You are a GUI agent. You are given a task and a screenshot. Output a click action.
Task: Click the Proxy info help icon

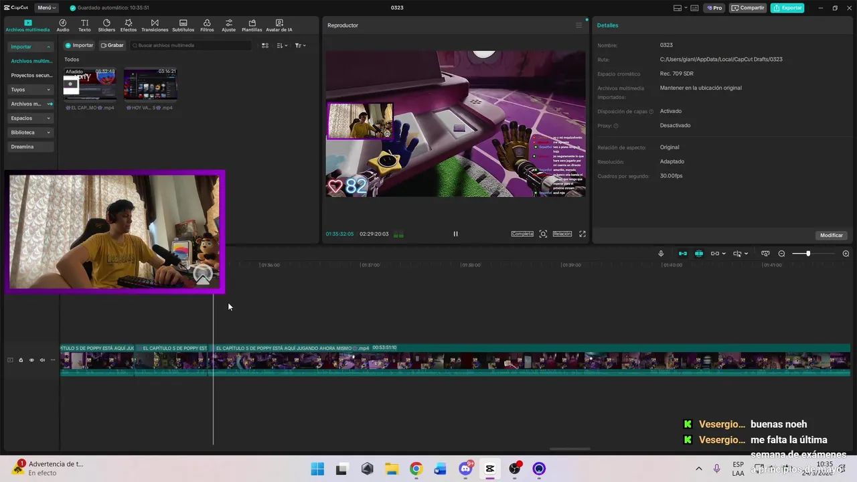click(x=616, y=126)
